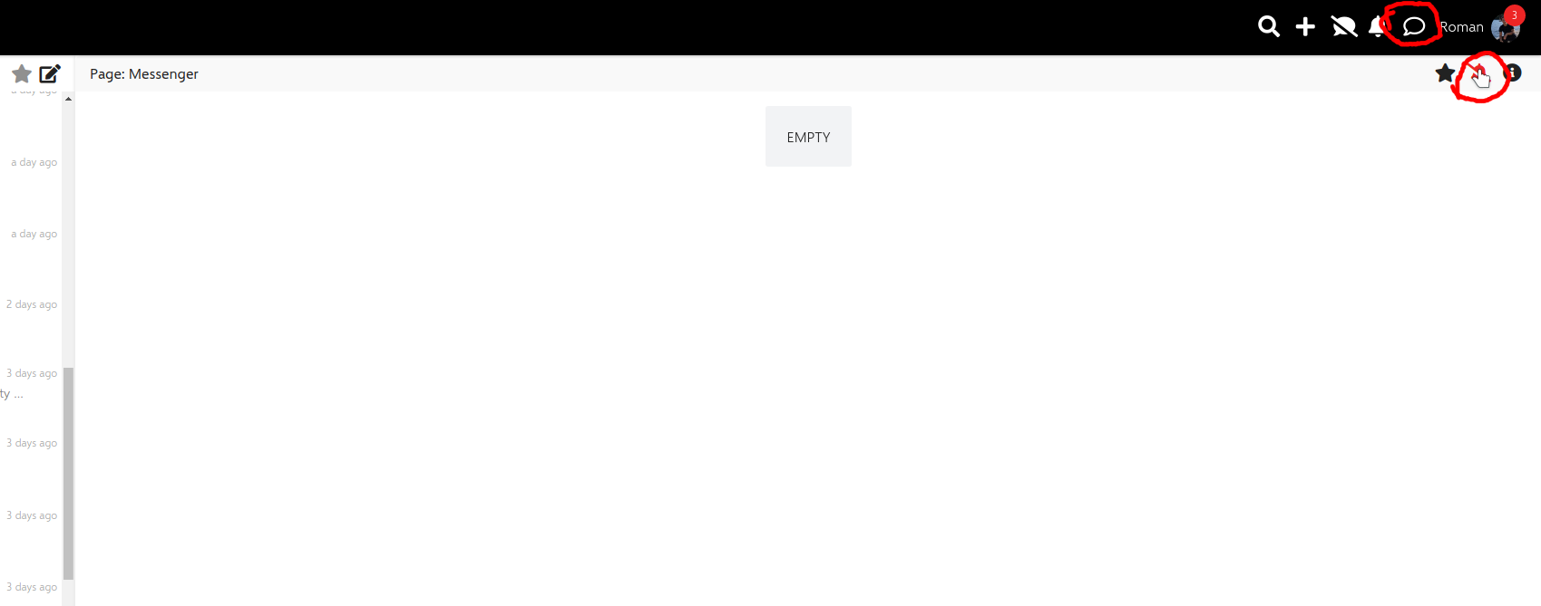The width and height of the screenshot is (1541, 606).
Task: Select the conversation from 2 days ago
Action: tap(31, 304)
